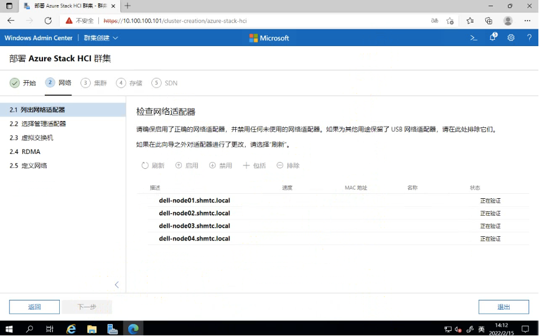Open tab actions menu icon
This screenshot has width=539, height=336.
click(x=9, y=6)
